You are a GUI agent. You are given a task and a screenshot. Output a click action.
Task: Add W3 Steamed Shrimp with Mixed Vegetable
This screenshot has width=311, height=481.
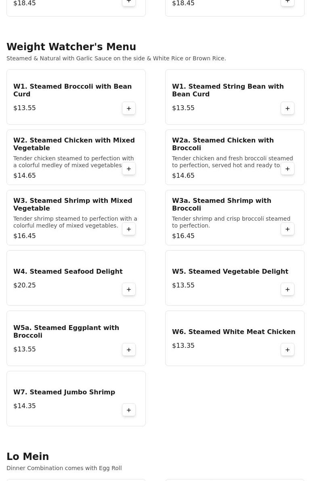coord(129,229)
